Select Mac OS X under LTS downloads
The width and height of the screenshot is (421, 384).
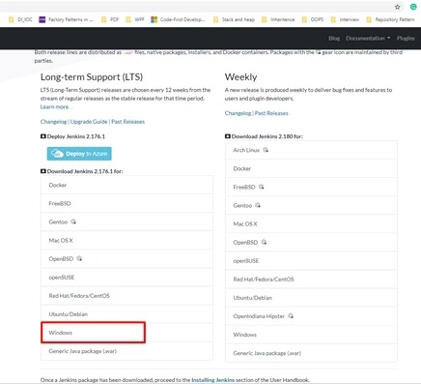click(126, 240)
